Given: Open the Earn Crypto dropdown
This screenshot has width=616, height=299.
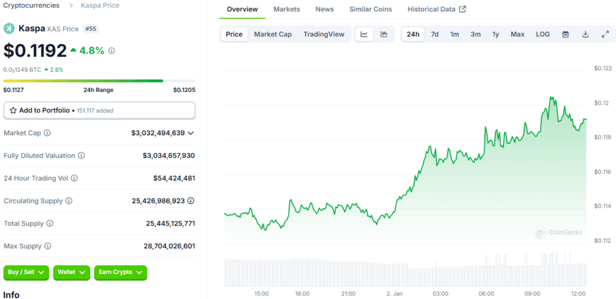Looking at the screenshot, I should [120, 273].
